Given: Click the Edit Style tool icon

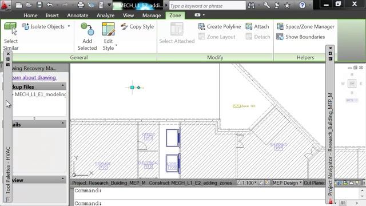Looking at the screenshot, I should coord(108,29).
